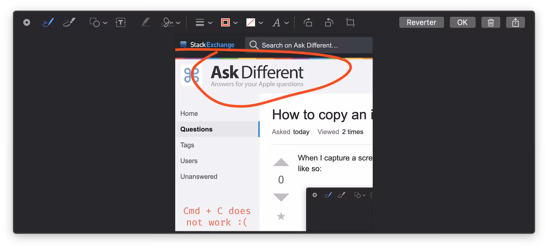
Task: Expand the line style dropdown arrow
Action: 210,23
